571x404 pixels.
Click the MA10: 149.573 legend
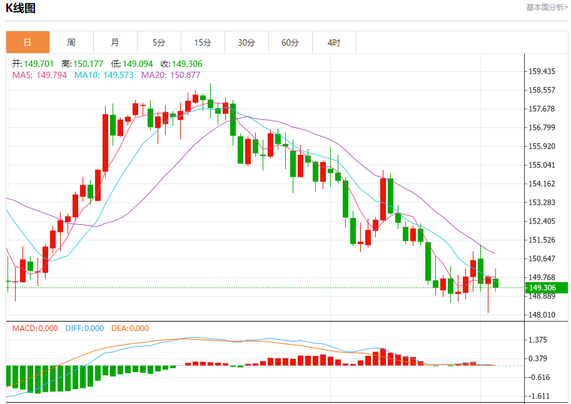pos(104,76)
